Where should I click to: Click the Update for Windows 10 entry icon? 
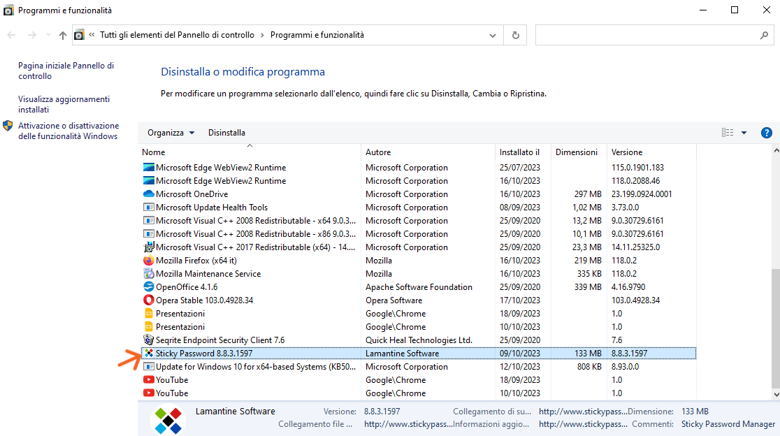point(148,366)
